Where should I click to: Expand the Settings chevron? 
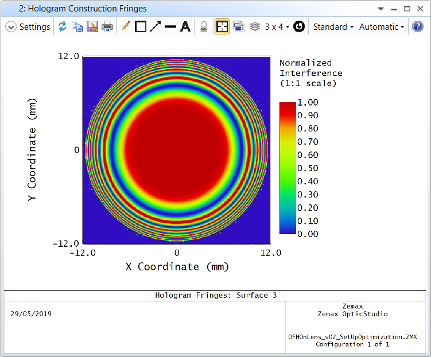click(11, 27)
